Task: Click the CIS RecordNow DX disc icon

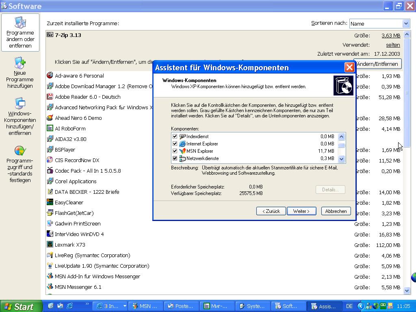Action: tap(50, 160)
